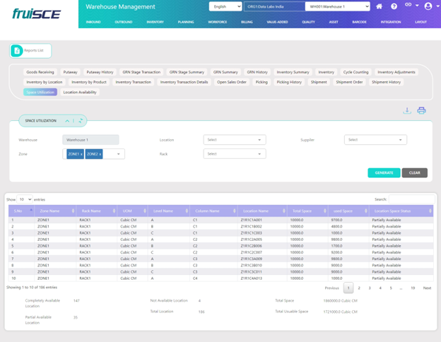This screenshot has height=342, width=441.
Task: Expand the Supplier dropdown
Action: point(375,140)
